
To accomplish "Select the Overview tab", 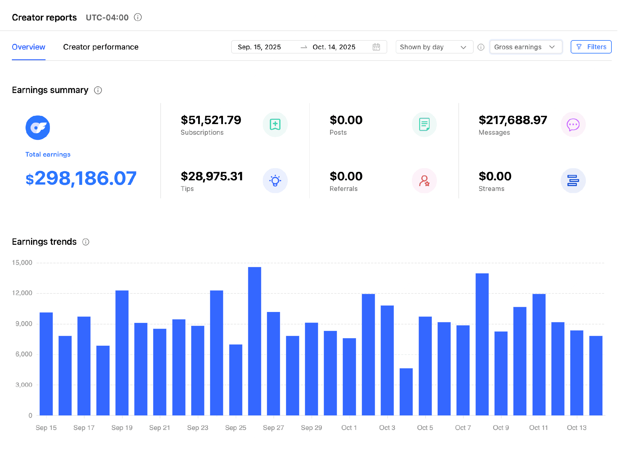I will (x=29, y=47).
